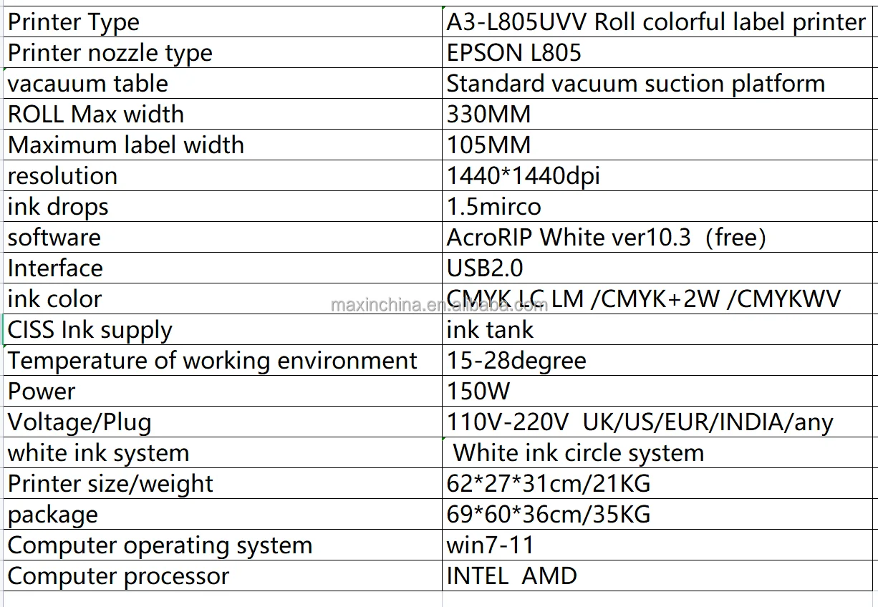Viewport: 878px width, 607px height.
Task: Click the 'vacauum table' cell
Action: click(88, 84)
